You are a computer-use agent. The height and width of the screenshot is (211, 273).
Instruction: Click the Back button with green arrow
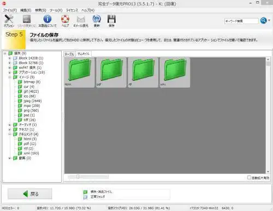point(30,194)
